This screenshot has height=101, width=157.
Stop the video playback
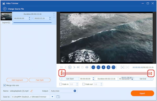point(82,67)
